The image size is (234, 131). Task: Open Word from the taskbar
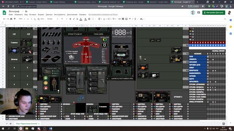pyautogui.click(x=51, y=128)
